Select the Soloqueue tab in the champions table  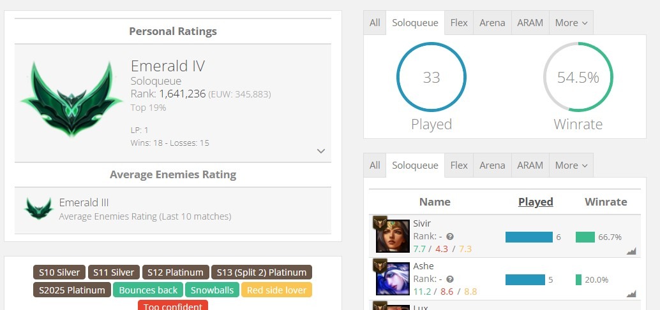tap(415, 166)
